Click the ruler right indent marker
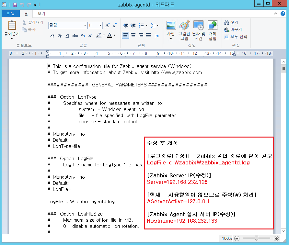This screenshot has width=289, height=245. tap(234, 55)
